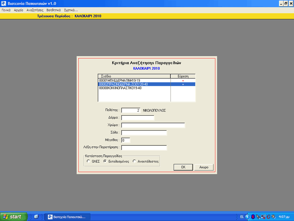Open the quick launch browser icon
This screenshot has height=221, width=294.
(36, 217)
